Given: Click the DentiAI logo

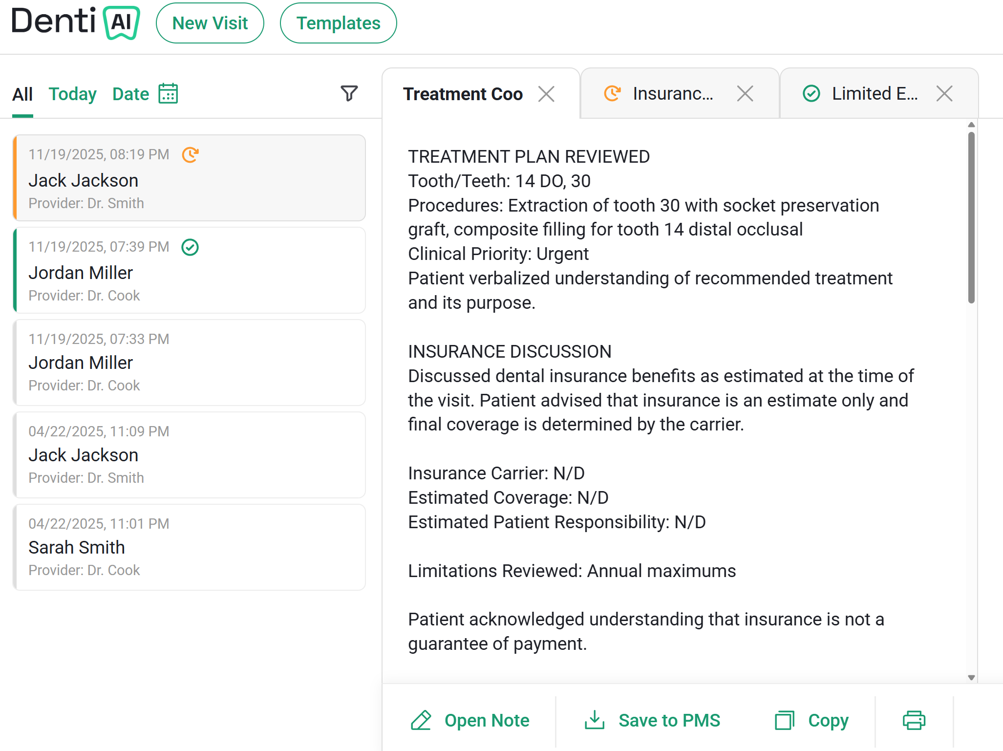Looking at the screenshot, I should click(x=76, y=22).
